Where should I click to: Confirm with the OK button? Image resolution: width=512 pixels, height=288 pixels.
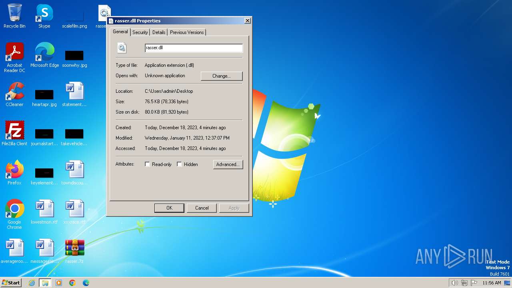[169, 208]
